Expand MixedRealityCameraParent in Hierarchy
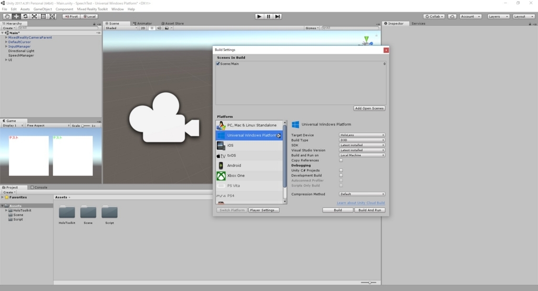 coord(6,37)
